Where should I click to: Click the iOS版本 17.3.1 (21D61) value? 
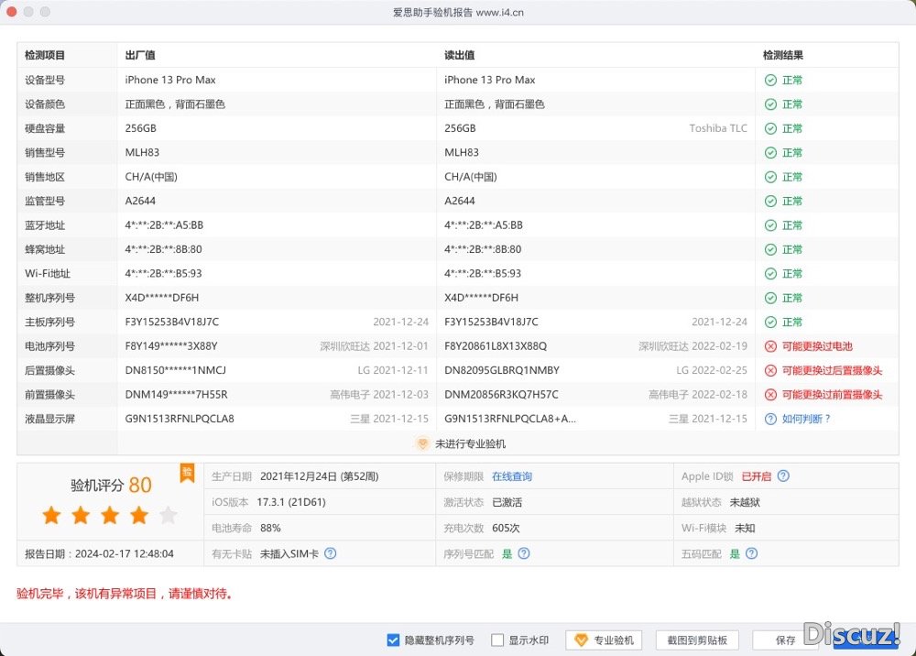pos(291,502)
